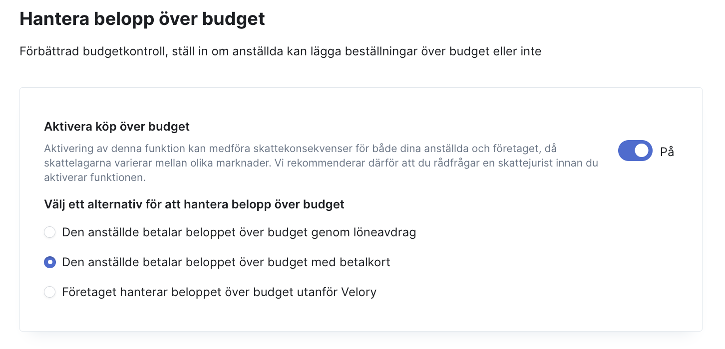Click the På label beside the switch
This screenshot has width=725, height=349.
[667, 152]
